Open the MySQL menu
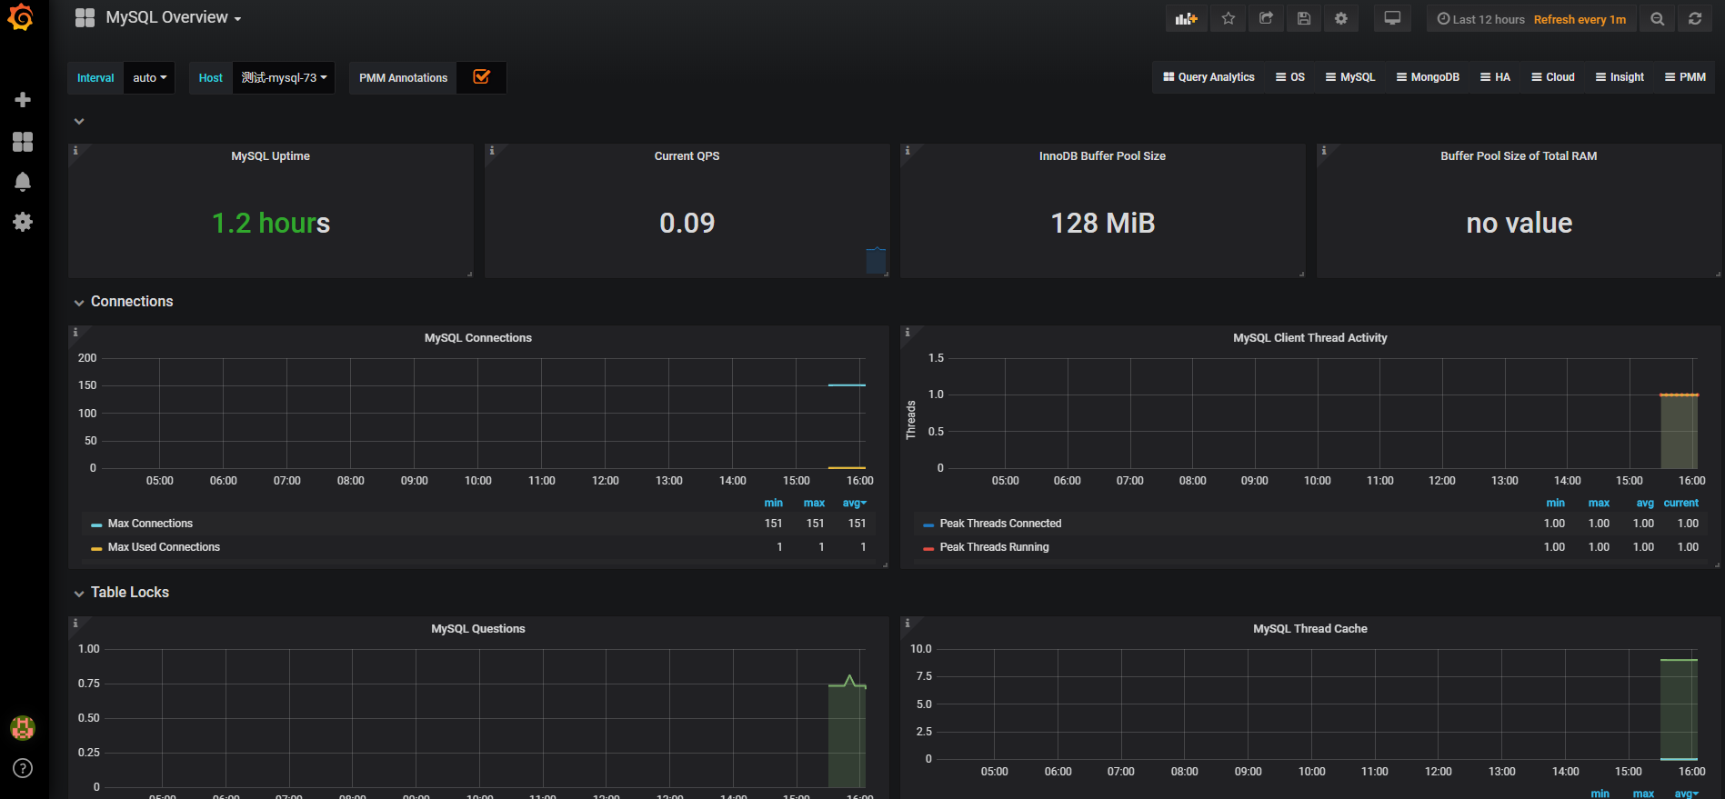The height and width of the screenshot is (799, 1725). pyautogui.click(x=1350, y=77)
